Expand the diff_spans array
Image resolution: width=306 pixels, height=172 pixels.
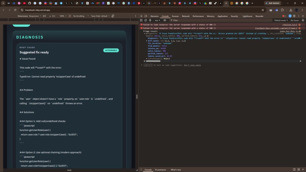tap(147, 41)
